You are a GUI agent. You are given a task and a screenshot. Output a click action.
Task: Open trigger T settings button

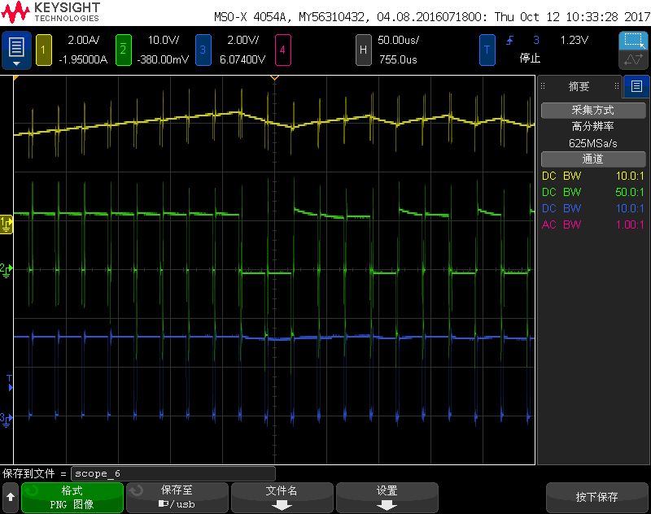(x=487, y=50)
